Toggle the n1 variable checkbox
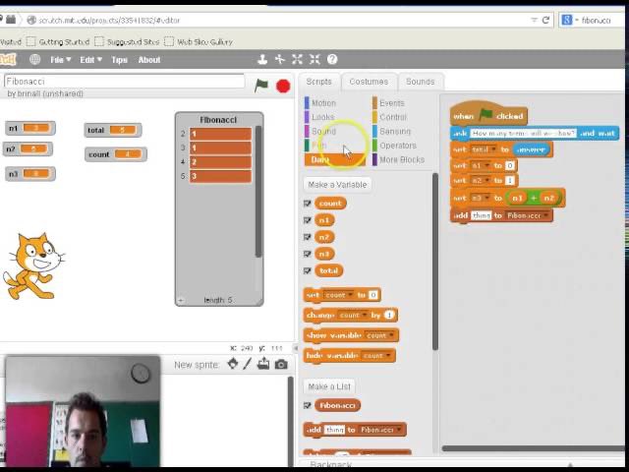Screen dimensions: 629x472 point(308,220)
